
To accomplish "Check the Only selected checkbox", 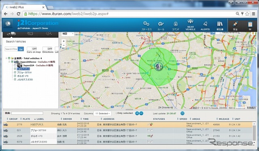I will click(x=117, y=113).
